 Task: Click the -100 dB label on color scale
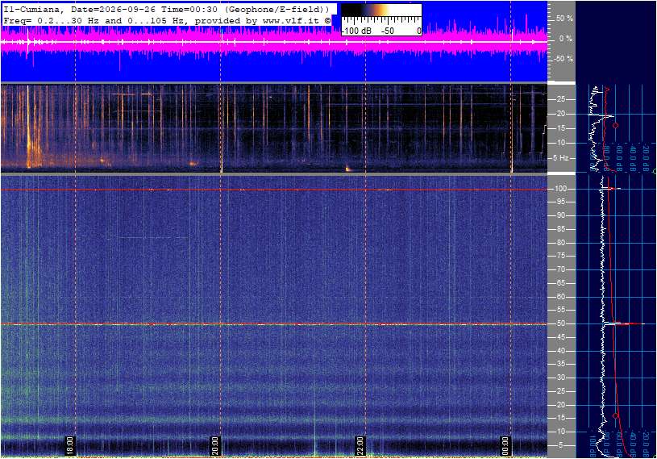point(356,31)
